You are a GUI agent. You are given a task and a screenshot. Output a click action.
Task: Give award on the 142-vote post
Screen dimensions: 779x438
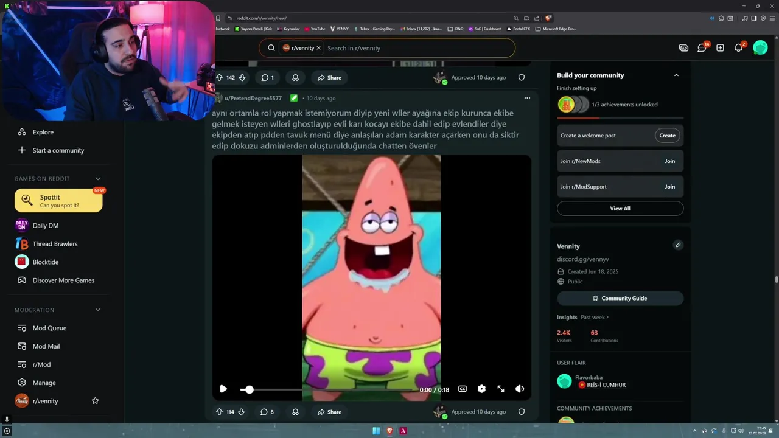point(295,78)
